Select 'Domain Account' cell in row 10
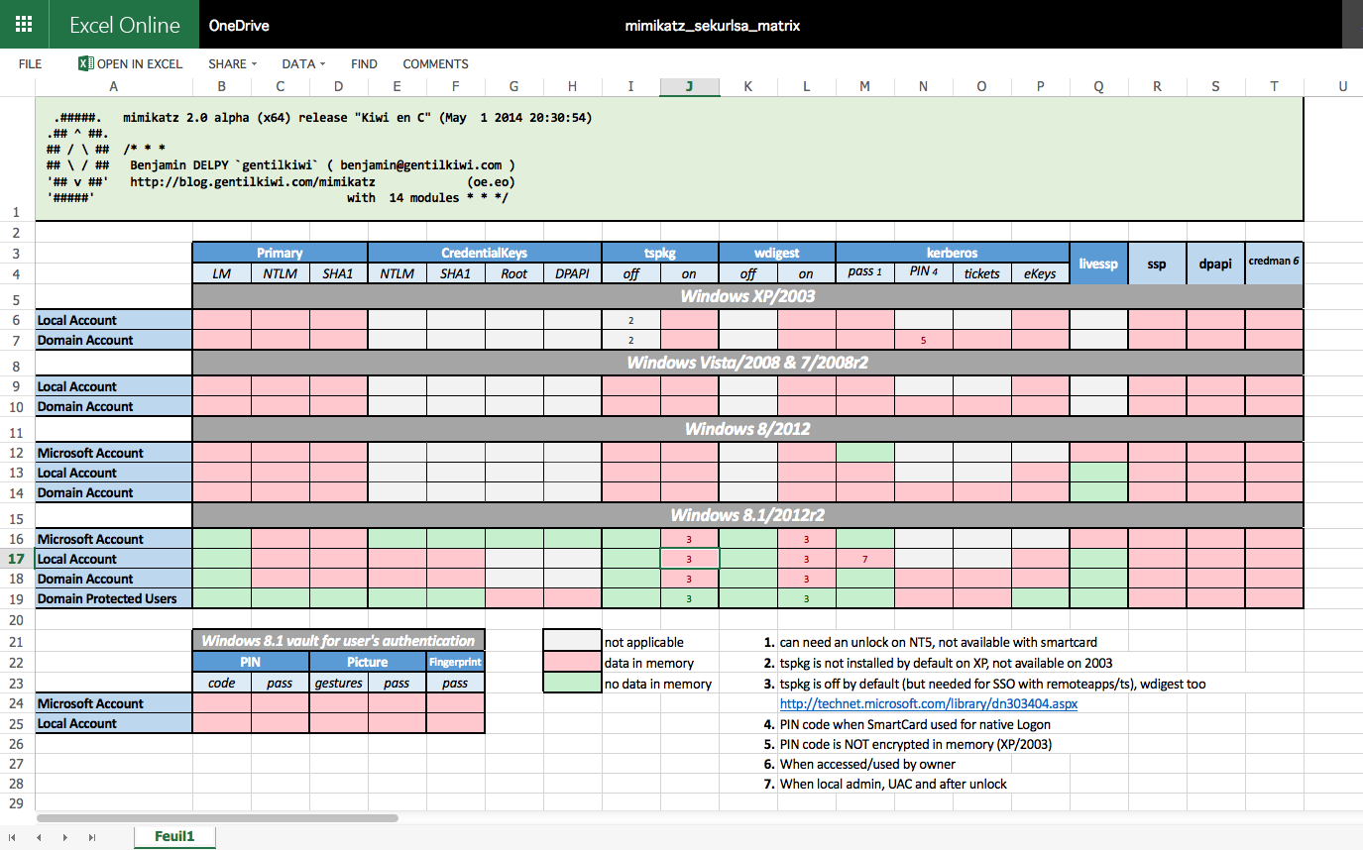This screenshot has height=850, width=1363. (x=114, y=406)
